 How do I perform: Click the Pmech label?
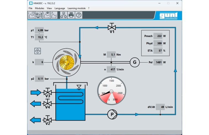[x=148, y=36]
